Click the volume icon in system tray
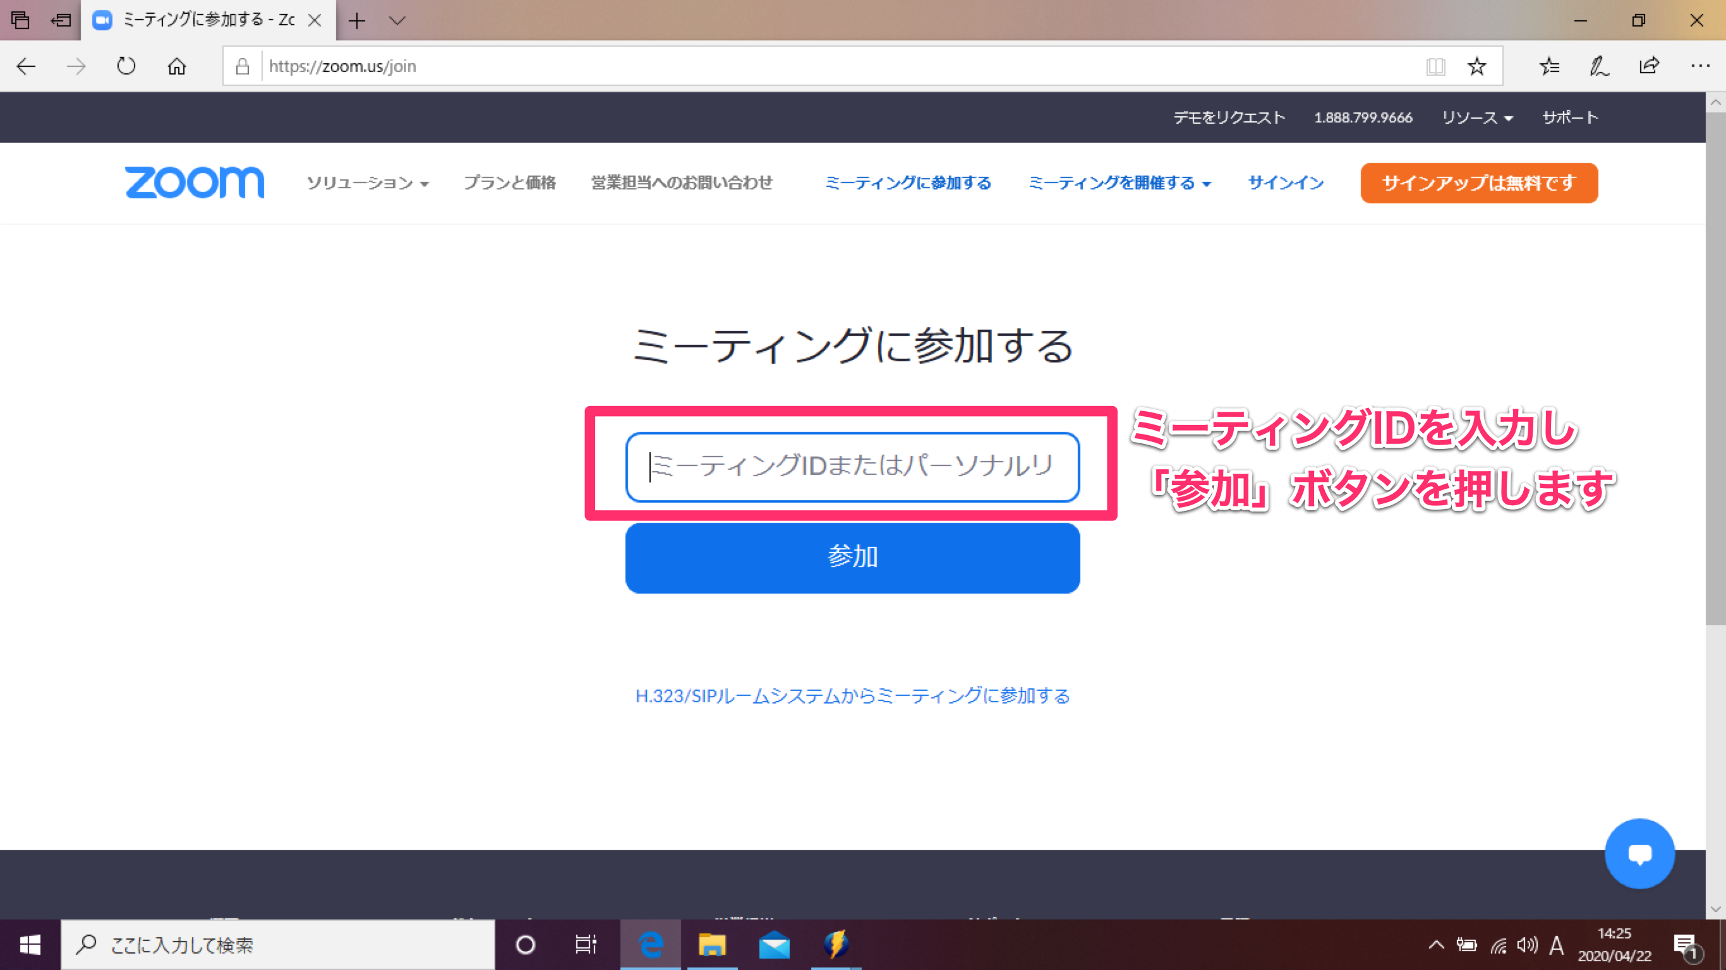 pyautogui.click(x=1527, y=945)
